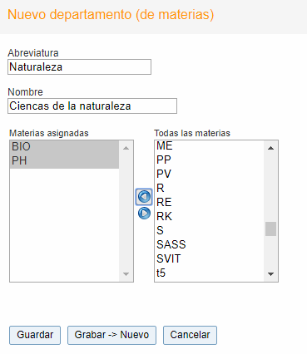This screenshot has height=354, width=307.
Task: Click the left arrow to assign subject
Action: point(144,197)
